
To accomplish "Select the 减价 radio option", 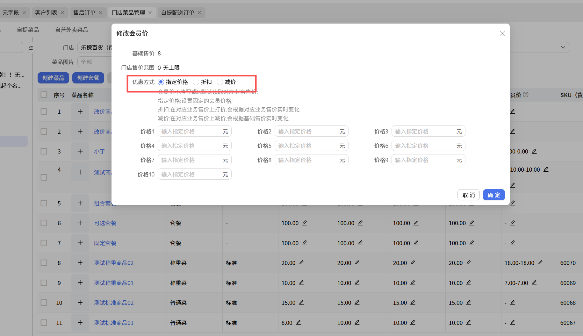I will coord(220,82).
